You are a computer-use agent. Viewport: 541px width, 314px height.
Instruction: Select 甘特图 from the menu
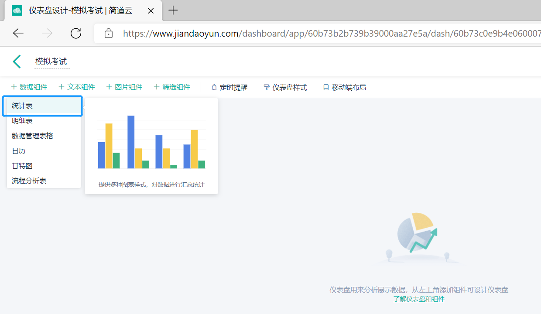click(x=44, y=166)
